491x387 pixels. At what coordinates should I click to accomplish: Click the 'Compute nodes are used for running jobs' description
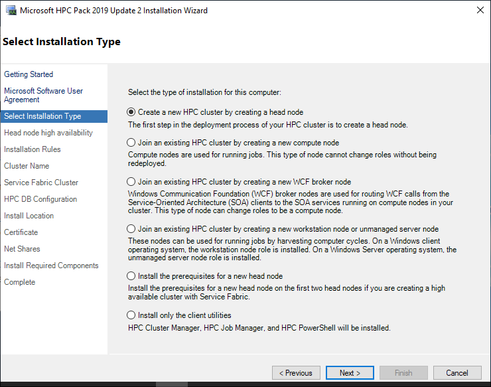[282, 159]
